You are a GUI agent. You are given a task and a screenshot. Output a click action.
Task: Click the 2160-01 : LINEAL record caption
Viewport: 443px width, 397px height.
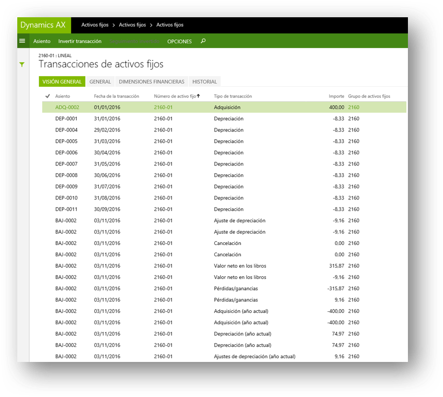tap(55, 56)
